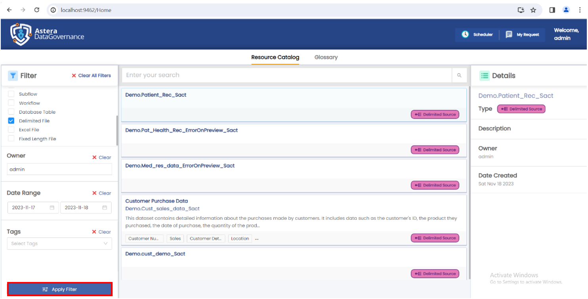Viewport: 588px width, 299px height.
Task: Click the filter panel vertical scrollbar
Action: pyautogui.click(x=117, y=131)
